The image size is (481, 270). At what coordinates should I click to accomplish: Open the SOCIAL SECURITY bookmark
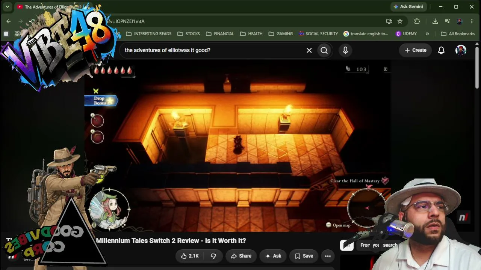[318, 34]
